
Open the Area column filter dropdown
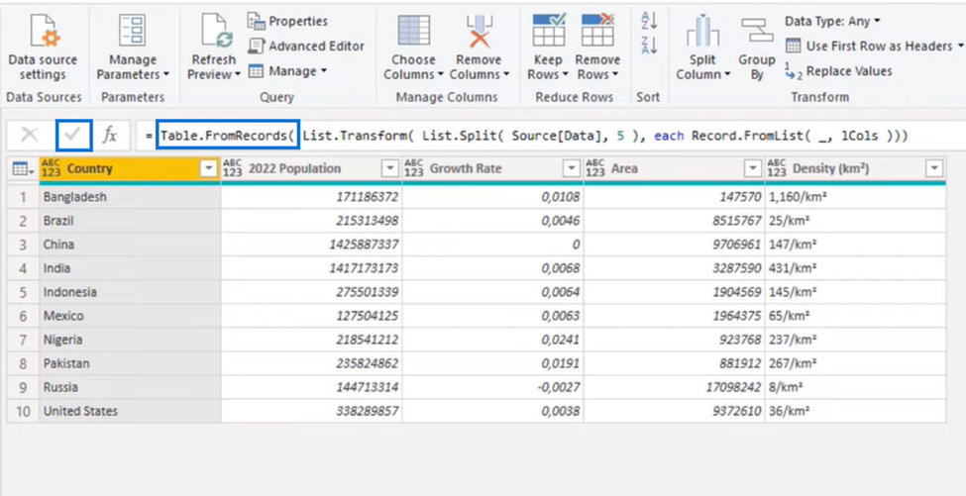click(x=753, y=168)
